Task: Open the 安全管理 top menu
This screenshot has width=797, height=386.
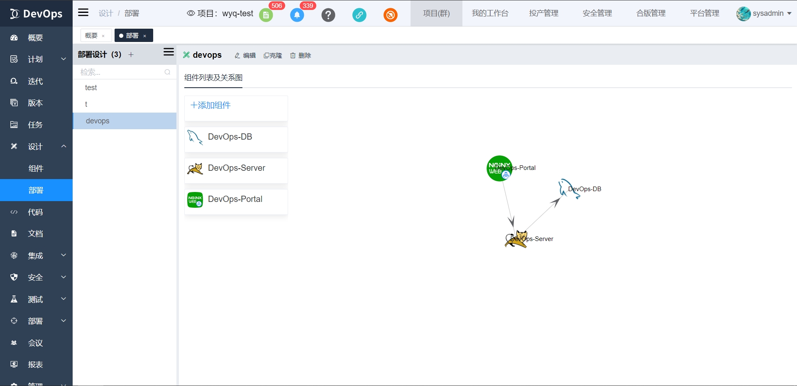Action: (597, 13)
